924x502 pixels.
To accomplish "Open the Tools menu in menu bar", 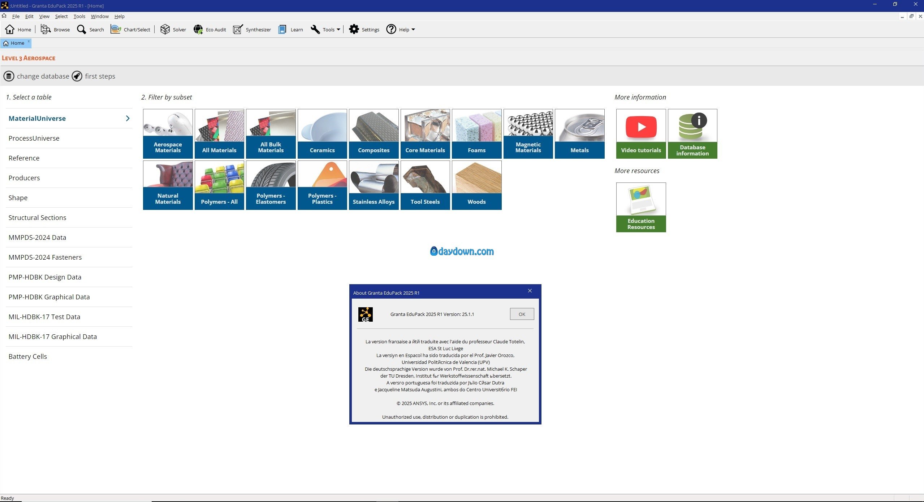I will click(x=79, y=16).
